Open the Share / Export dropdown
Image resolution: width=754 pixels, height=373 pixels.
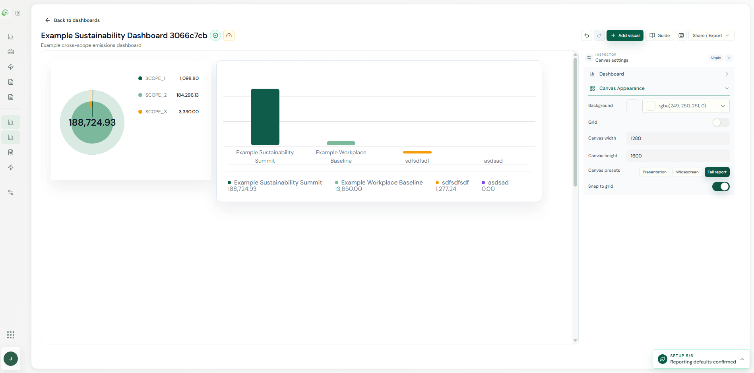pos(711,35)
